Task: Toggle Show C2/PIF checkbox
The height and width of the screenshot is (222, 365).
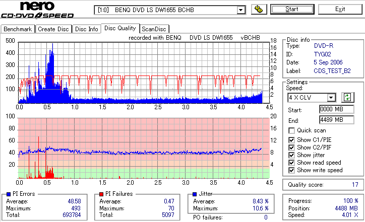Action: point(291,147)
